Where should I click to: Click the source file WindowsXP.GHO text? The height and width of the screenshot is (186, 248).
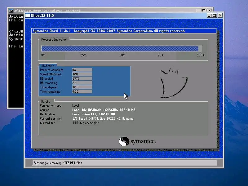[x=104, y=110]
